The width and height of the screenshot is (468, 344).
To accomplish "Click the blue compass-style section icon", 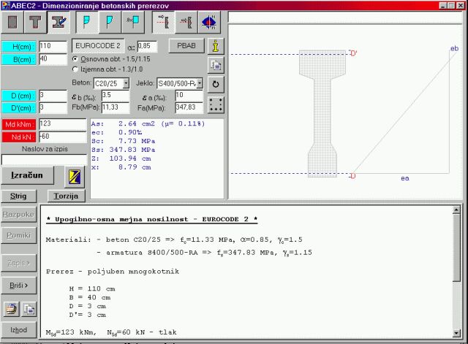I will (x=209, y=23).
